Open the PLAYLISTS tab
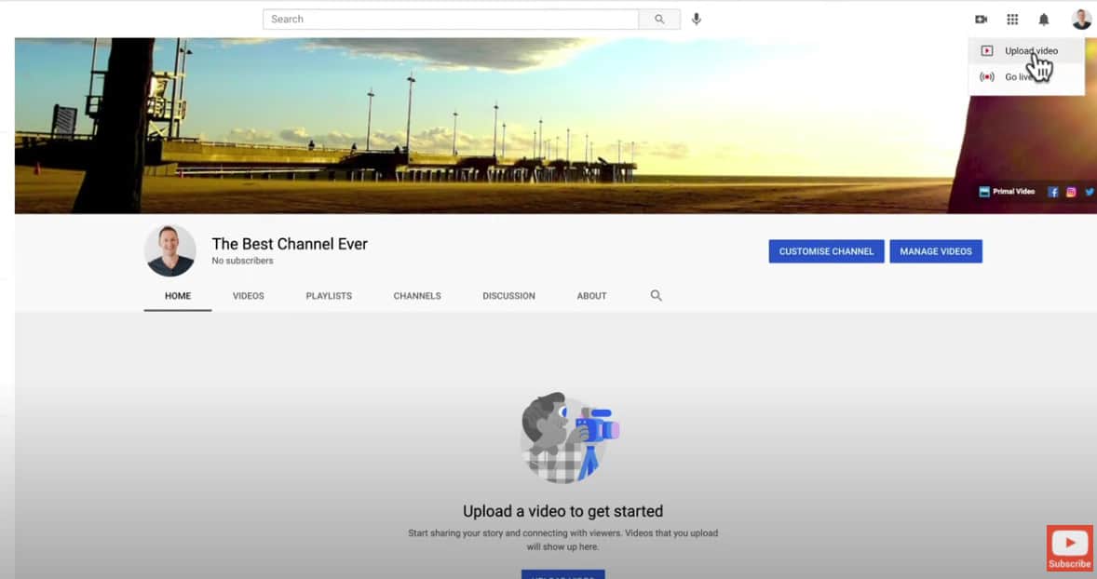This screenshot has height=579, width=1097. (329, 295)
